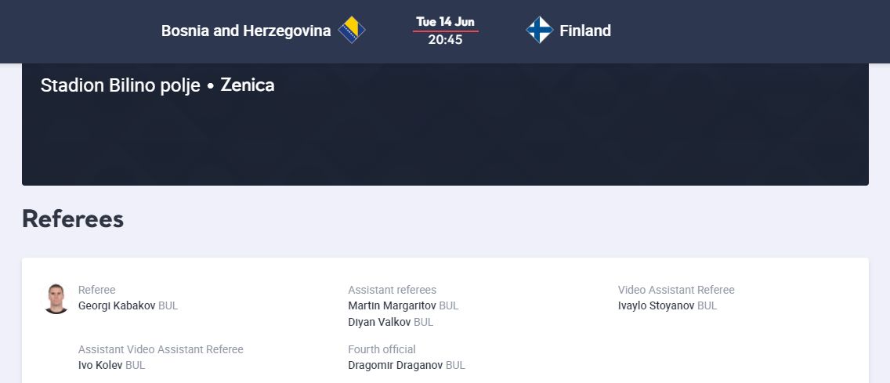Open Georgi Kabakov's referee name
Image resolution: width=890 pixels, height=383 pixels.
[x=117, y=305]
